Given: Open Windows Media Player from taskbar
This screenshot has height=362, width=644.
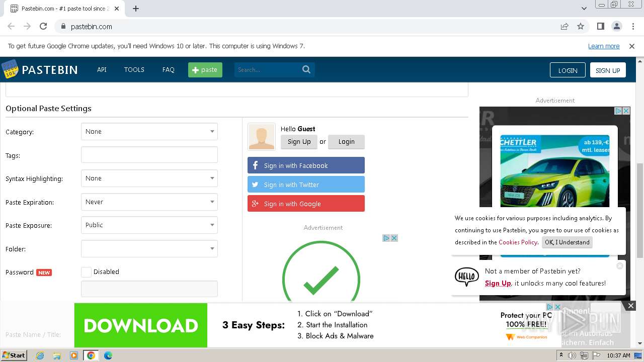Looking at the screenshot, I should pyautogui.click(x=74, y=355).
